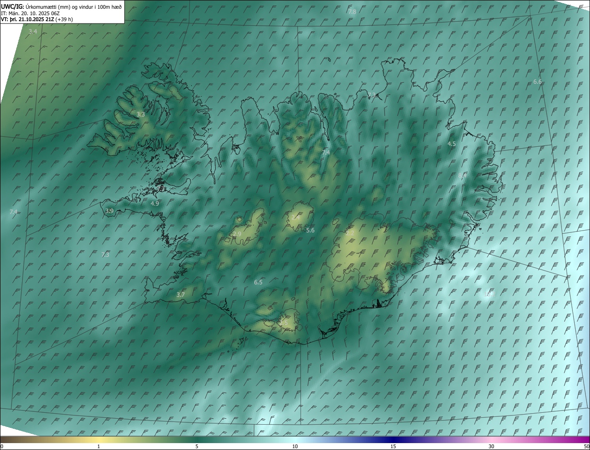Click the 3.7 value label
This screenshot has height=450, width=590.
[181, 294]
